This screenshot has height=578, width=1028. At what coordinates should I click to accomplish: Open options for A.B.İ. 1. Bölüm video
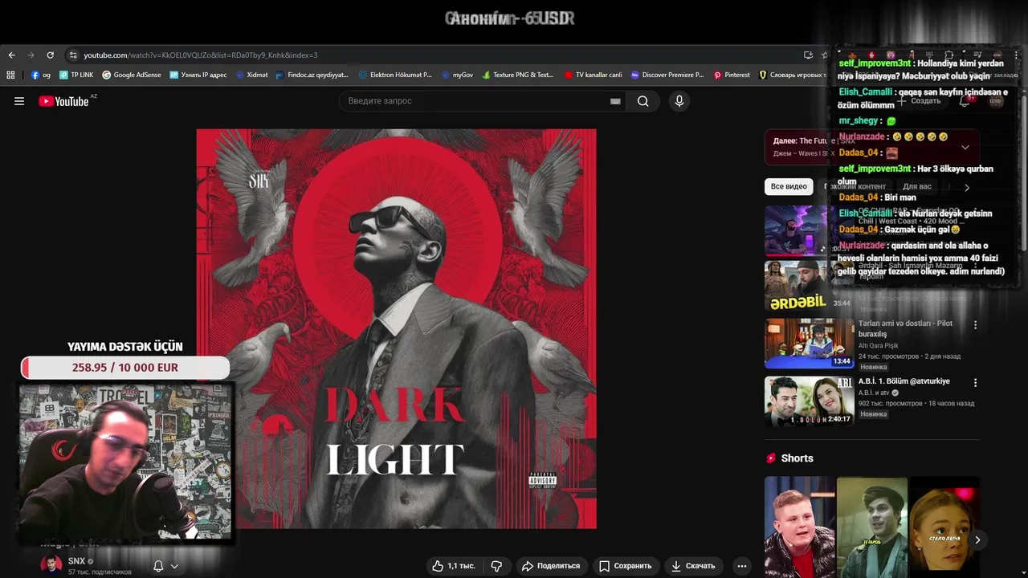click(x=975, y=383)
